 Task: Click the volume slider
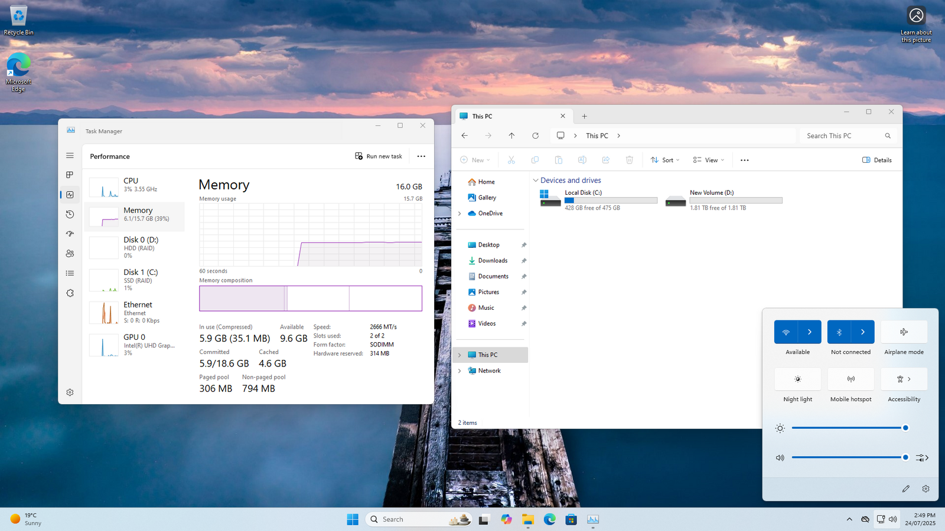point(848,457)
